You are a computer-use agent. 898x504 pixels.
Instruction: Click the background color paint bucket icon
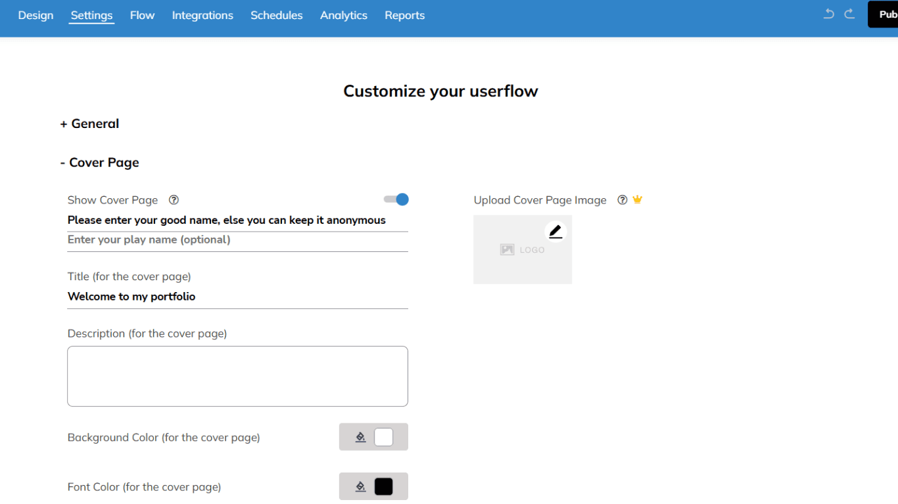tap(360, 437)
